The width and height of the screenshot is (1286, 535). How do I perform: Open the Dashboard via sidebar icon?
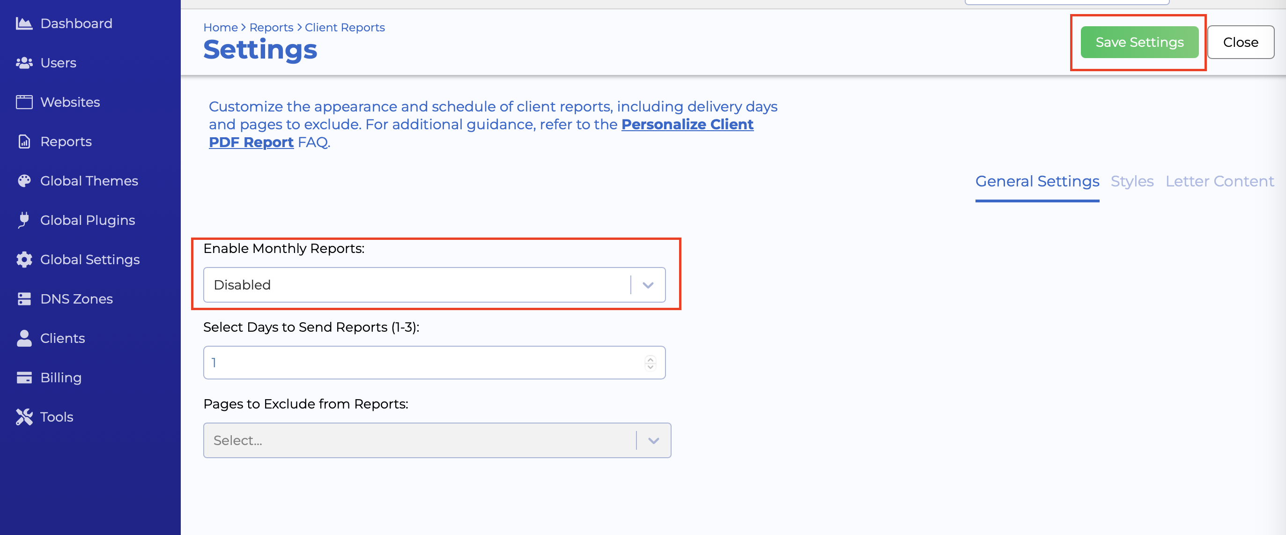tap(24, 23)
